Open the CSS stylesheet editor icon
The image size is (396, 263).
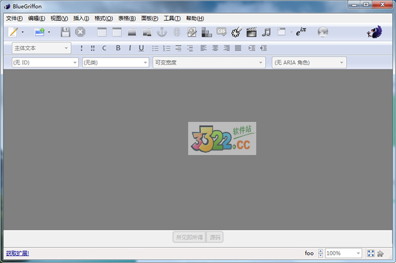click(x=221, y=33)
